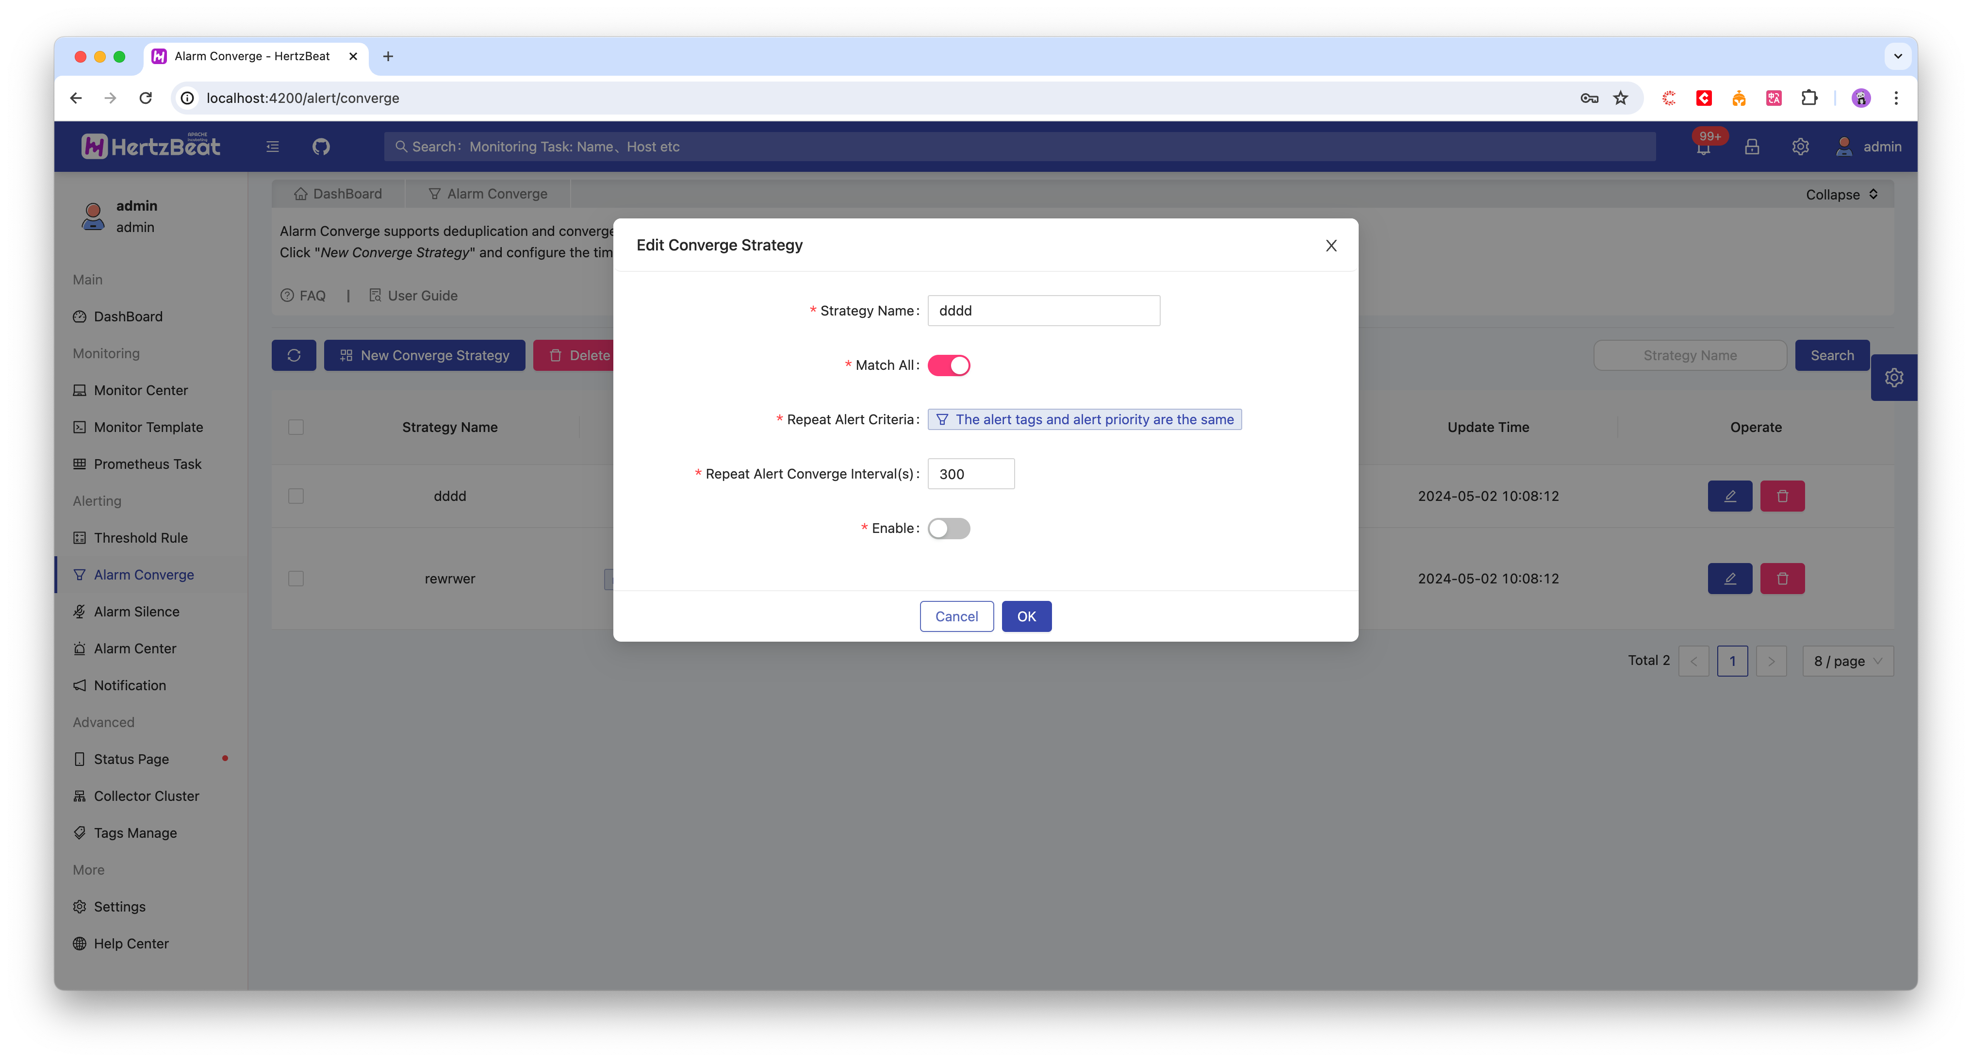Open a new browser tab
The image size is (1972, 1062).
tap(388, 56)
